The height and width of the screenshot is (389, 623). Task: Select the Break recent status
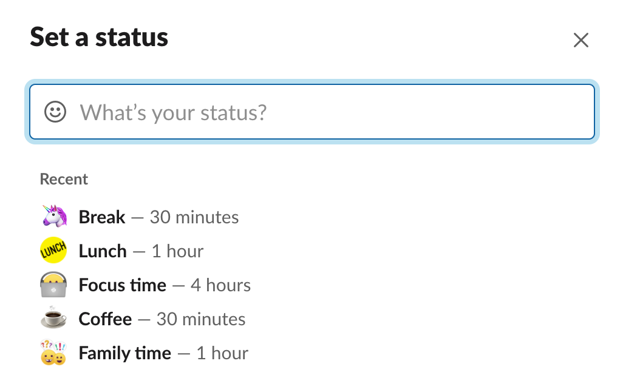coord(102,217)
